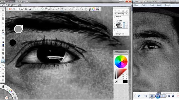Open the Color Editor wheel in toolbar
The width and height of the screenshot is (179, 100).
point(94,9)
